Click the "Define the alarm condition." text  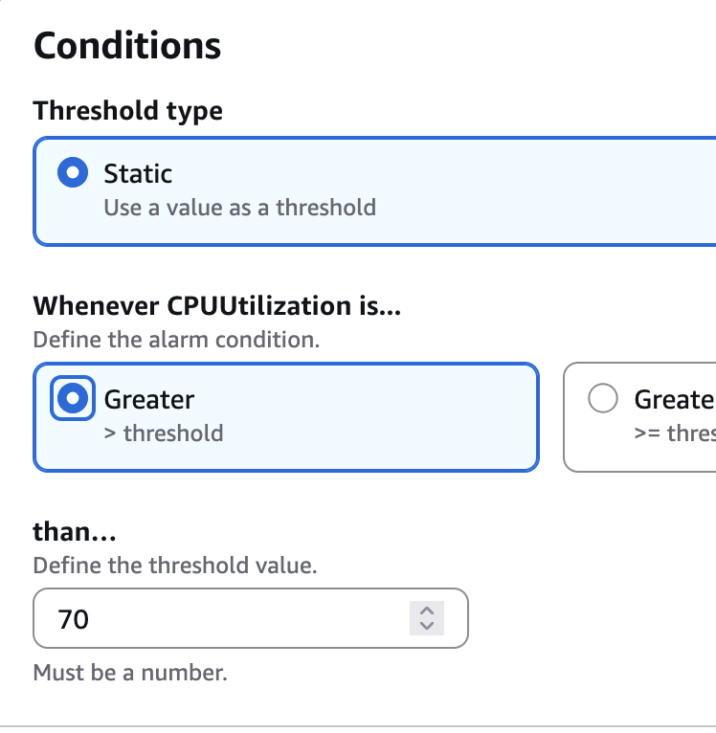[176, 340]
